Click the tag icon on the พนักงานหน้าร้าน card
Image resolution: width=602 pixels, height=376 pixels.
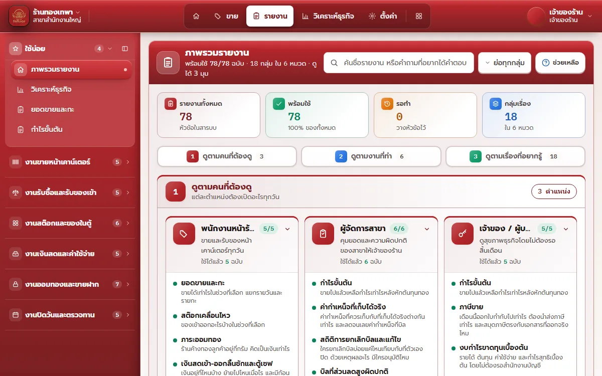point(184,234)
